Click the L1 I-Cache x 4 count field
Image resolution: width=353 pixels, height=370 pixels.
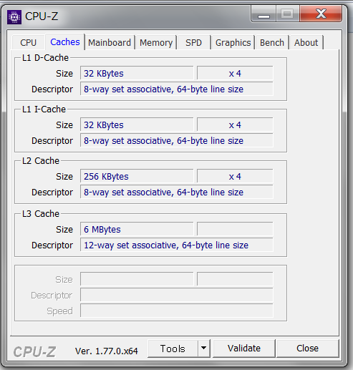pos(235,125)
